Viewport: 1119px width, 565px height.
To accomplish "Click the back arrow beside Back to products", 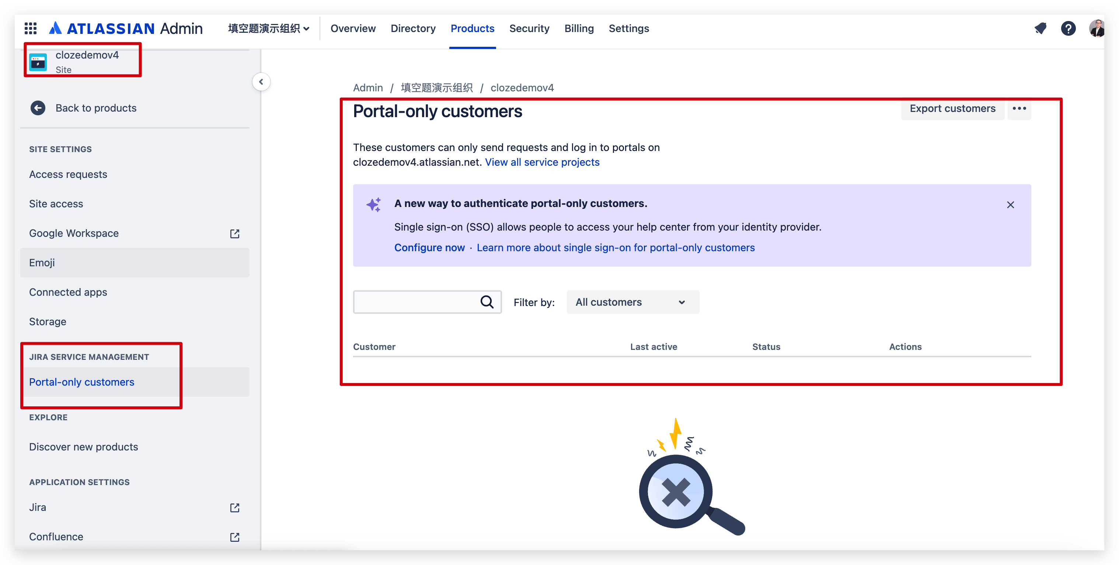I will [x=38, y=108].
